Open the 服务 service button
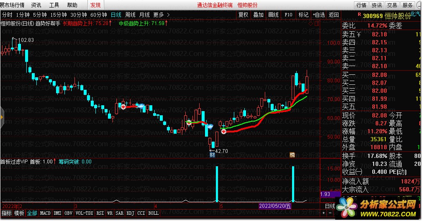423x221 pixels. (408, 5)
